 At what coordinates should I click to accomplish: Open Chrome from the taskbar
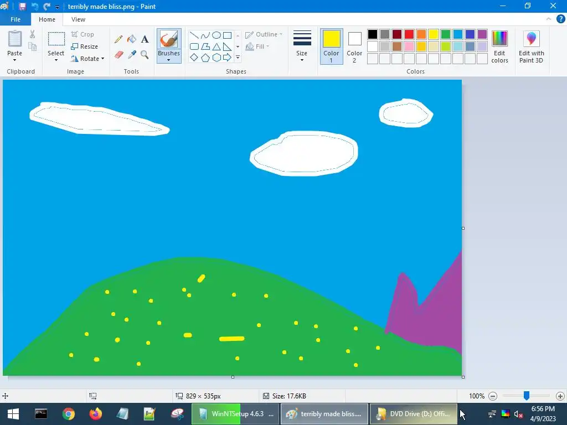click(68, 414)
